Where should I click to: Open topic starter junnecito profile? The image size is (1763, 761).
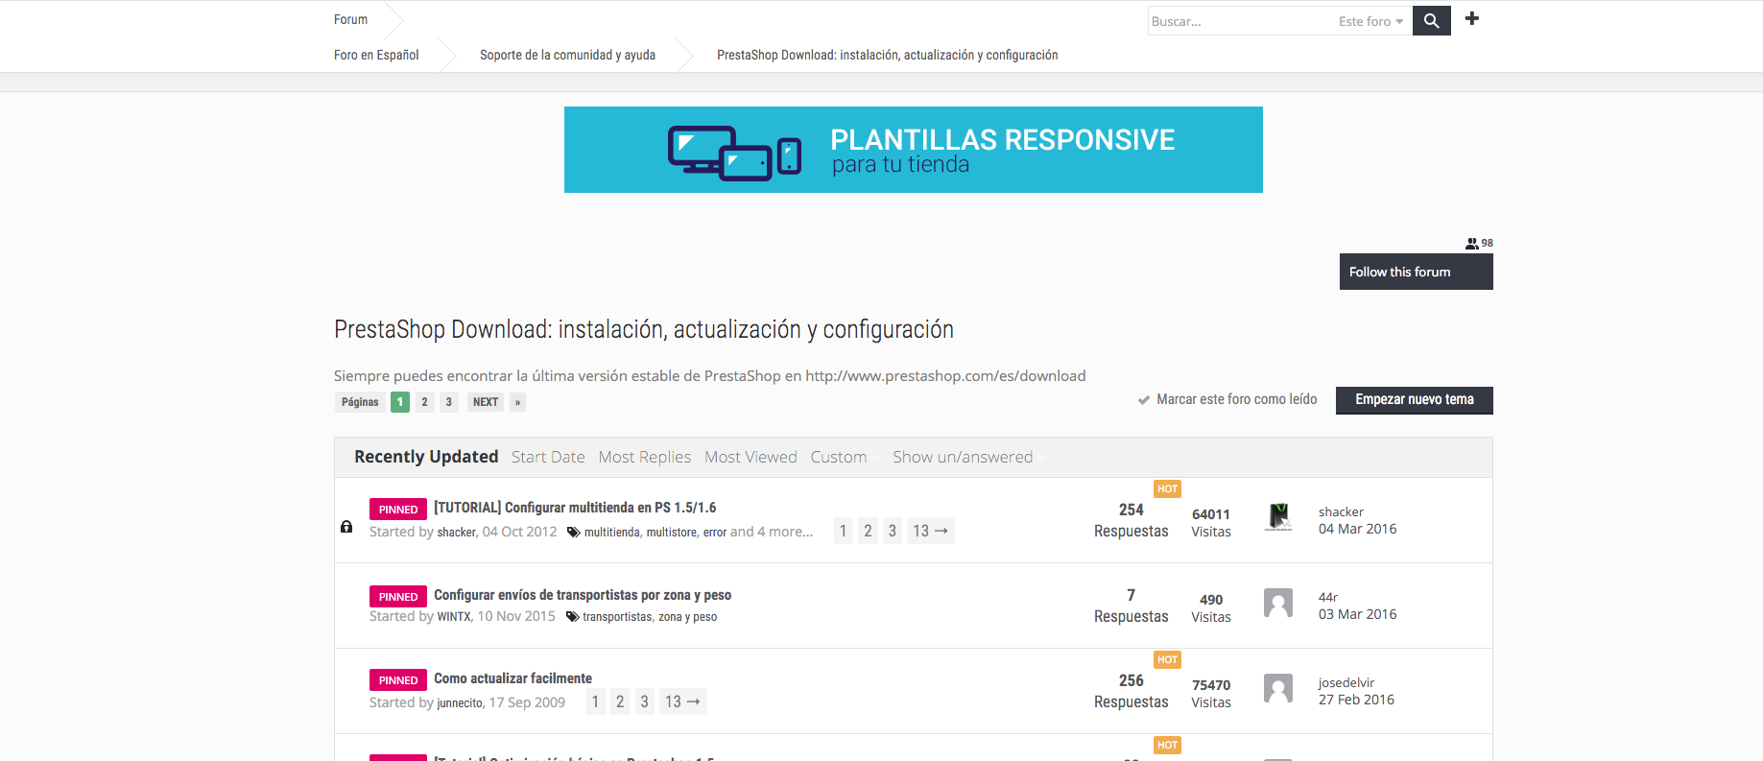point(460,702)
